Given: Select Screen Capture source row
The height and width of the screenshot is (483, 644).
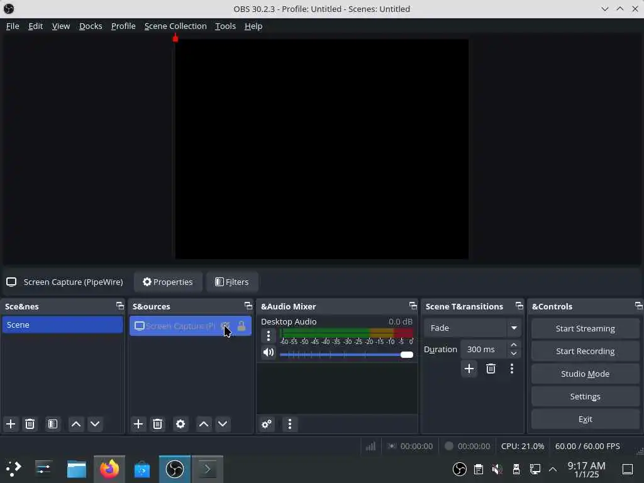Looking at the screenshot, I should (x=190, y=326).
